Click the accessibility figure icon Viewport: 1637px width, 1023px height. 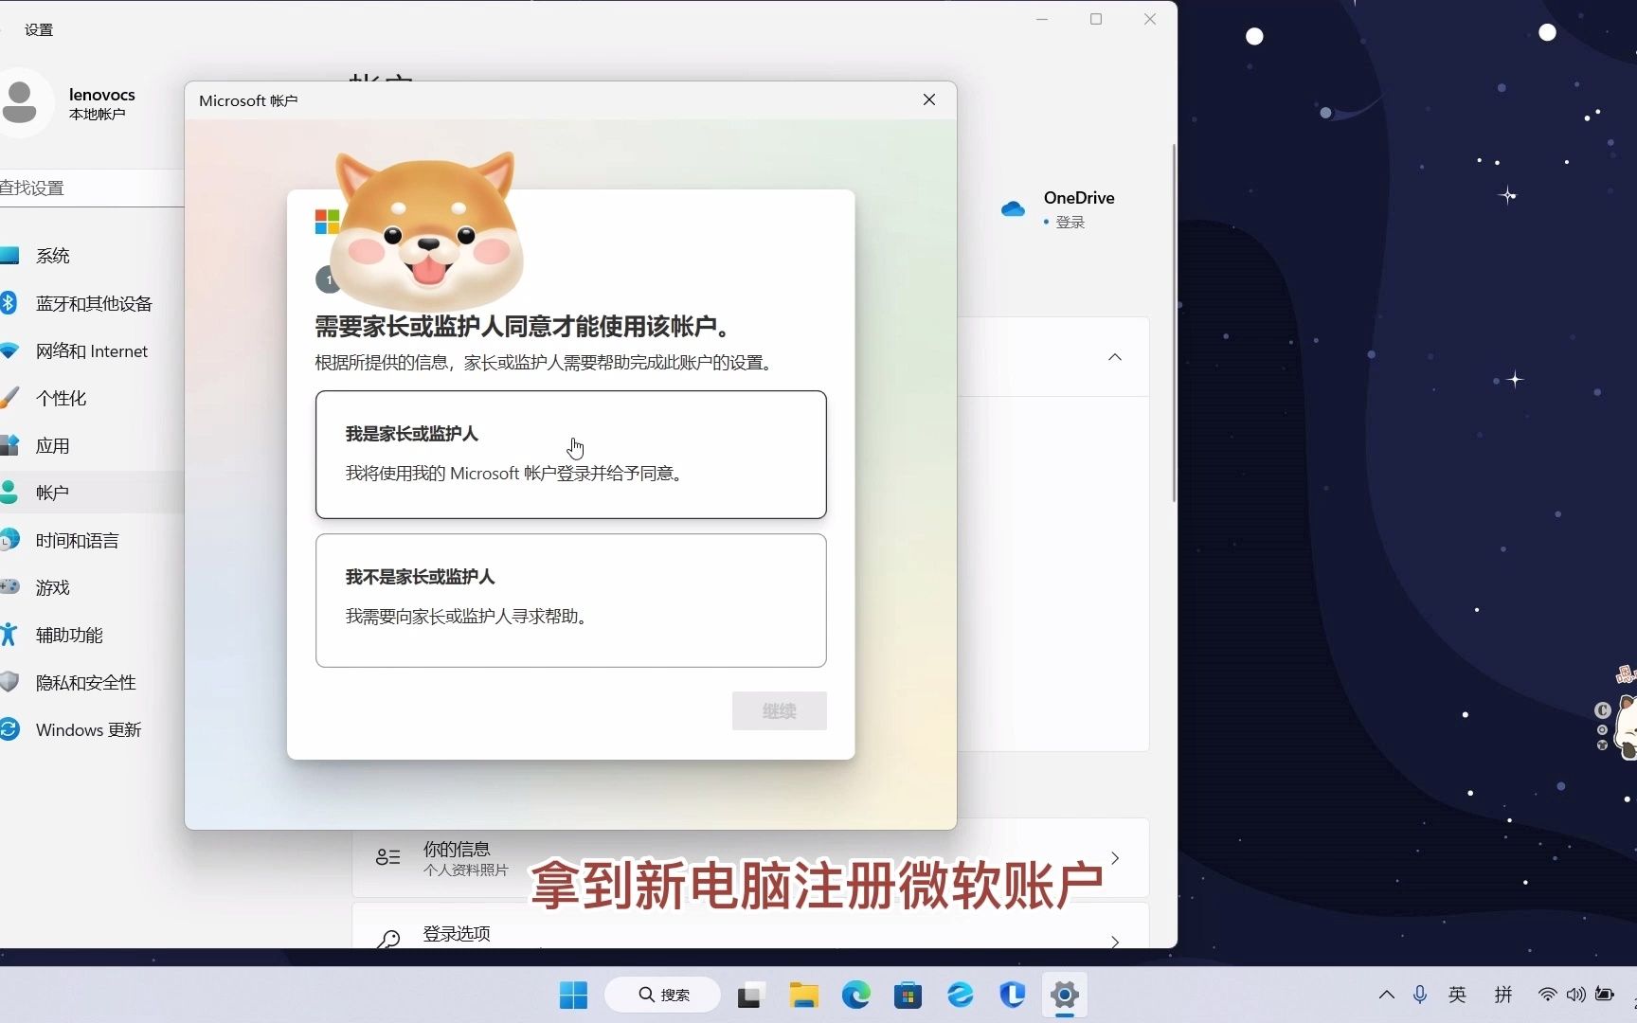tap(9, 634)
